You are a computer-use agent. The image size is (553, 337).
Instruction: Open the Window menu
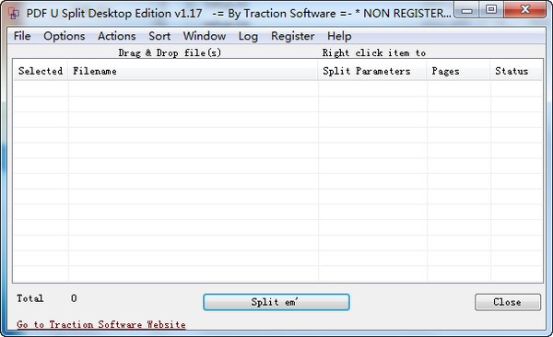tap(205, 36)
